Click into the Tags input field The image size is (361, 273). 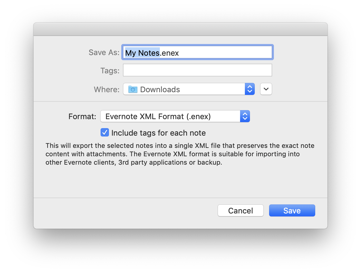click(x=197, y=70)
